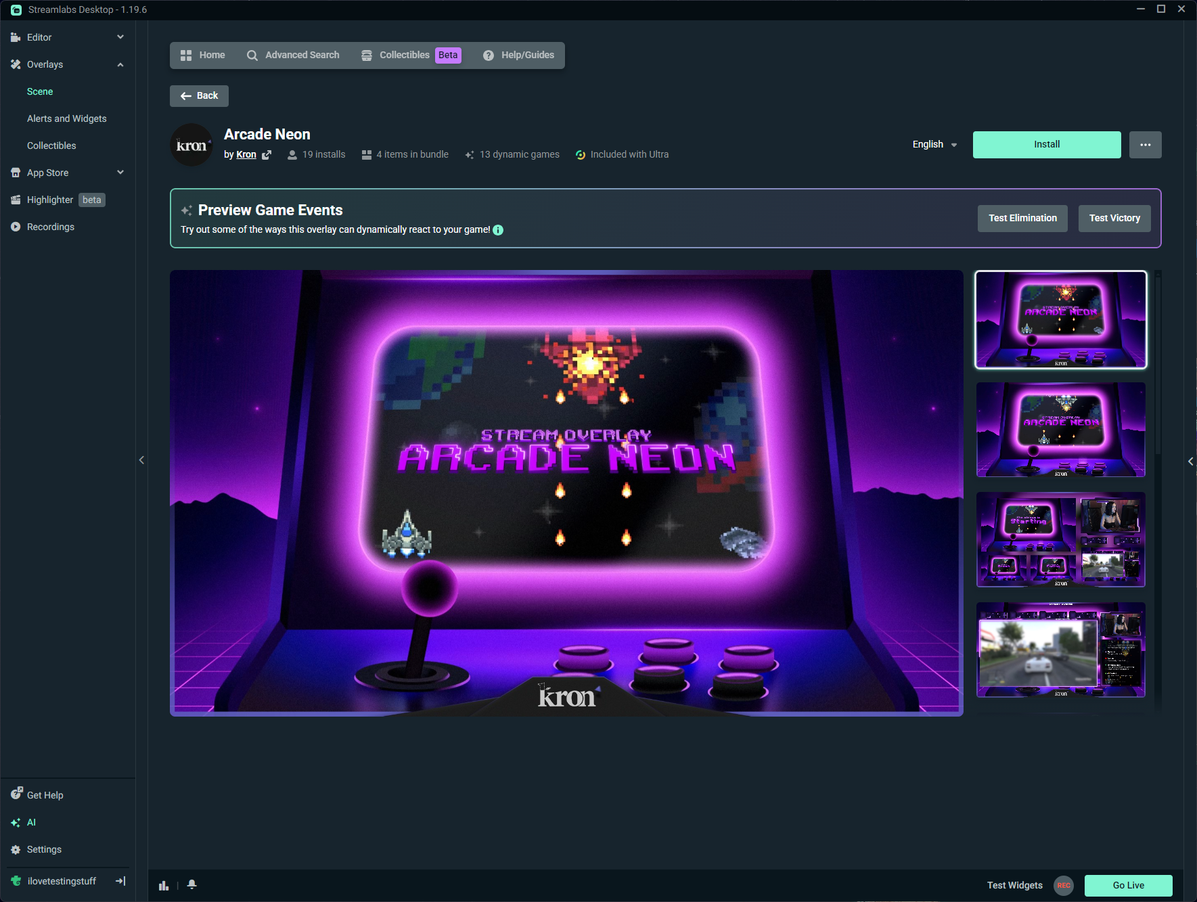
Task: Collapse the Overlays section
Action: point(120,64)
